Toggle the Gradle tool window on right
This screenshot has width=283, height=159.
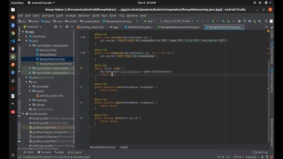(272, 32)
